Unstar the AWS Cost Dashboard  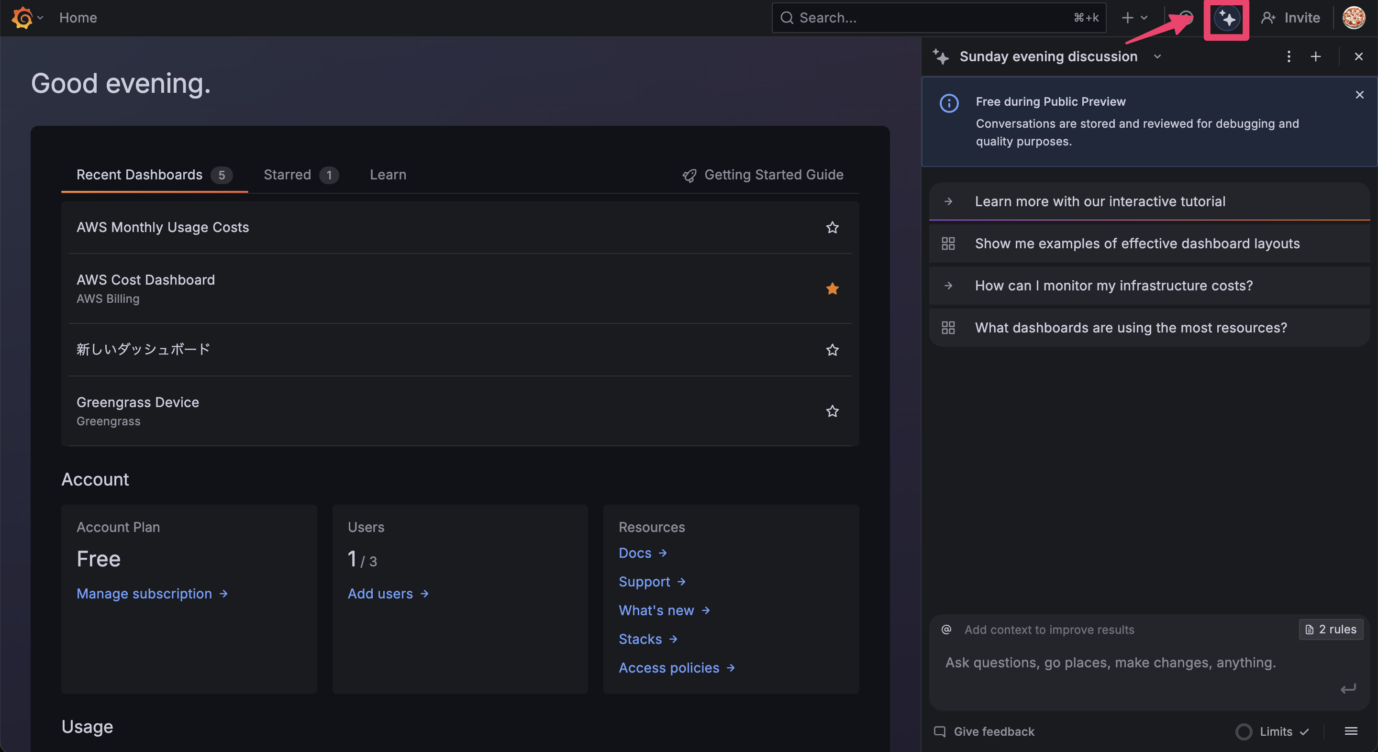(x=832, y=289)
